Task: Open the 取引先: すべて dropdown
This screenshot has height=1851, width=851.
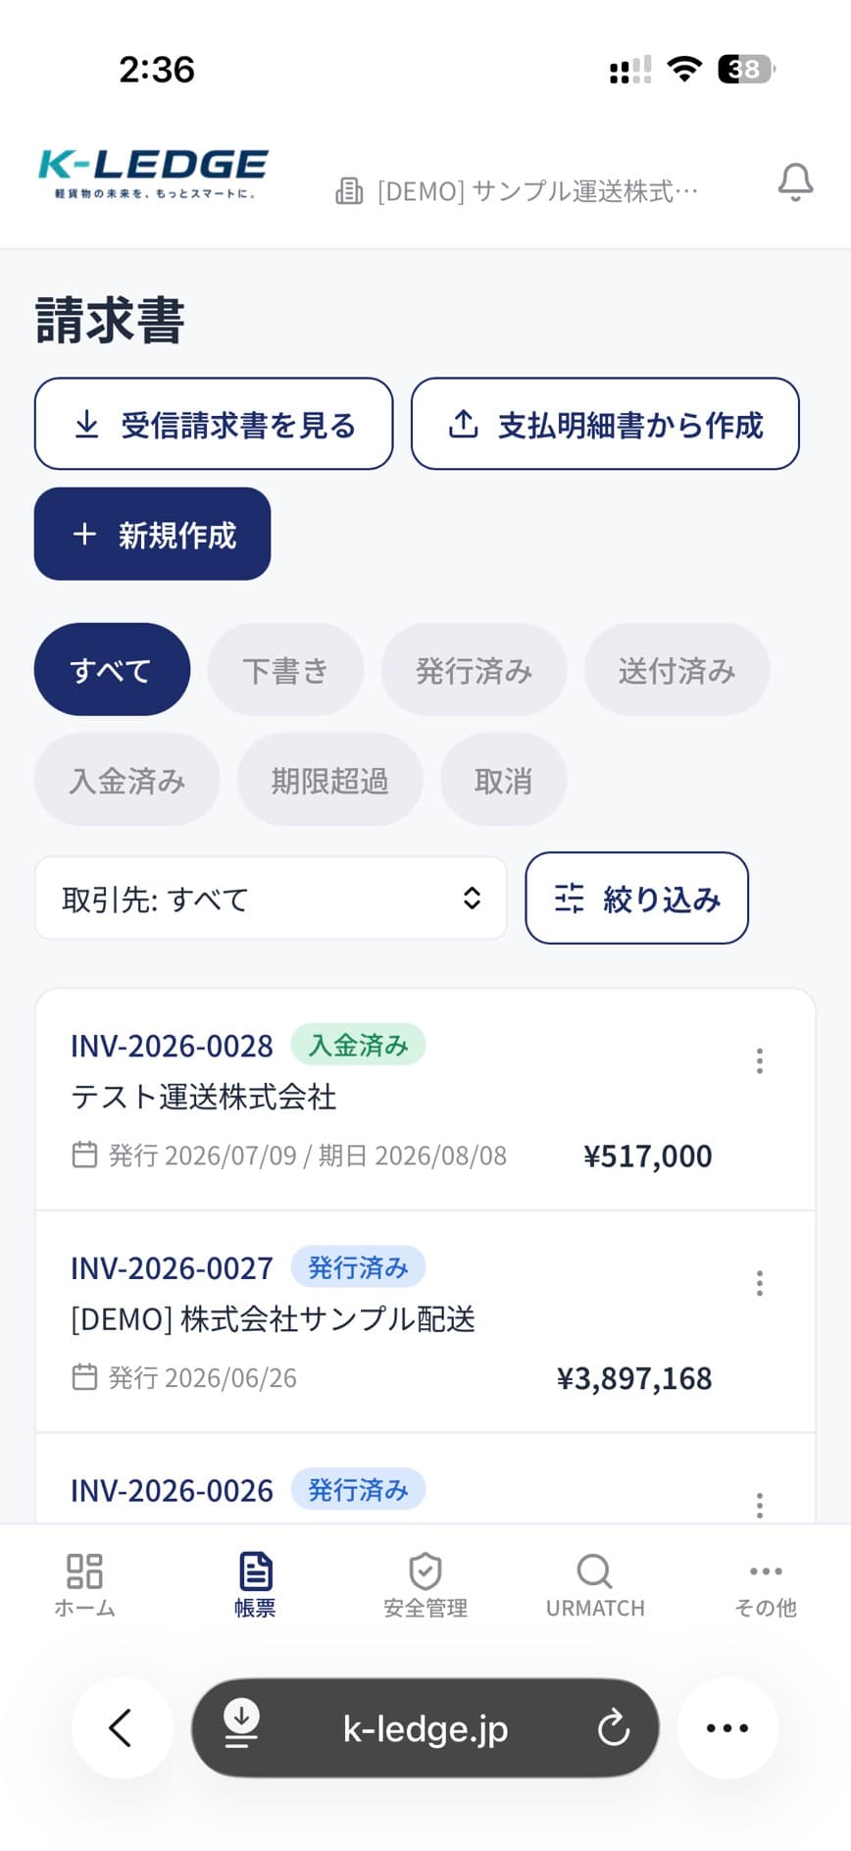Action: pos(271,898)
